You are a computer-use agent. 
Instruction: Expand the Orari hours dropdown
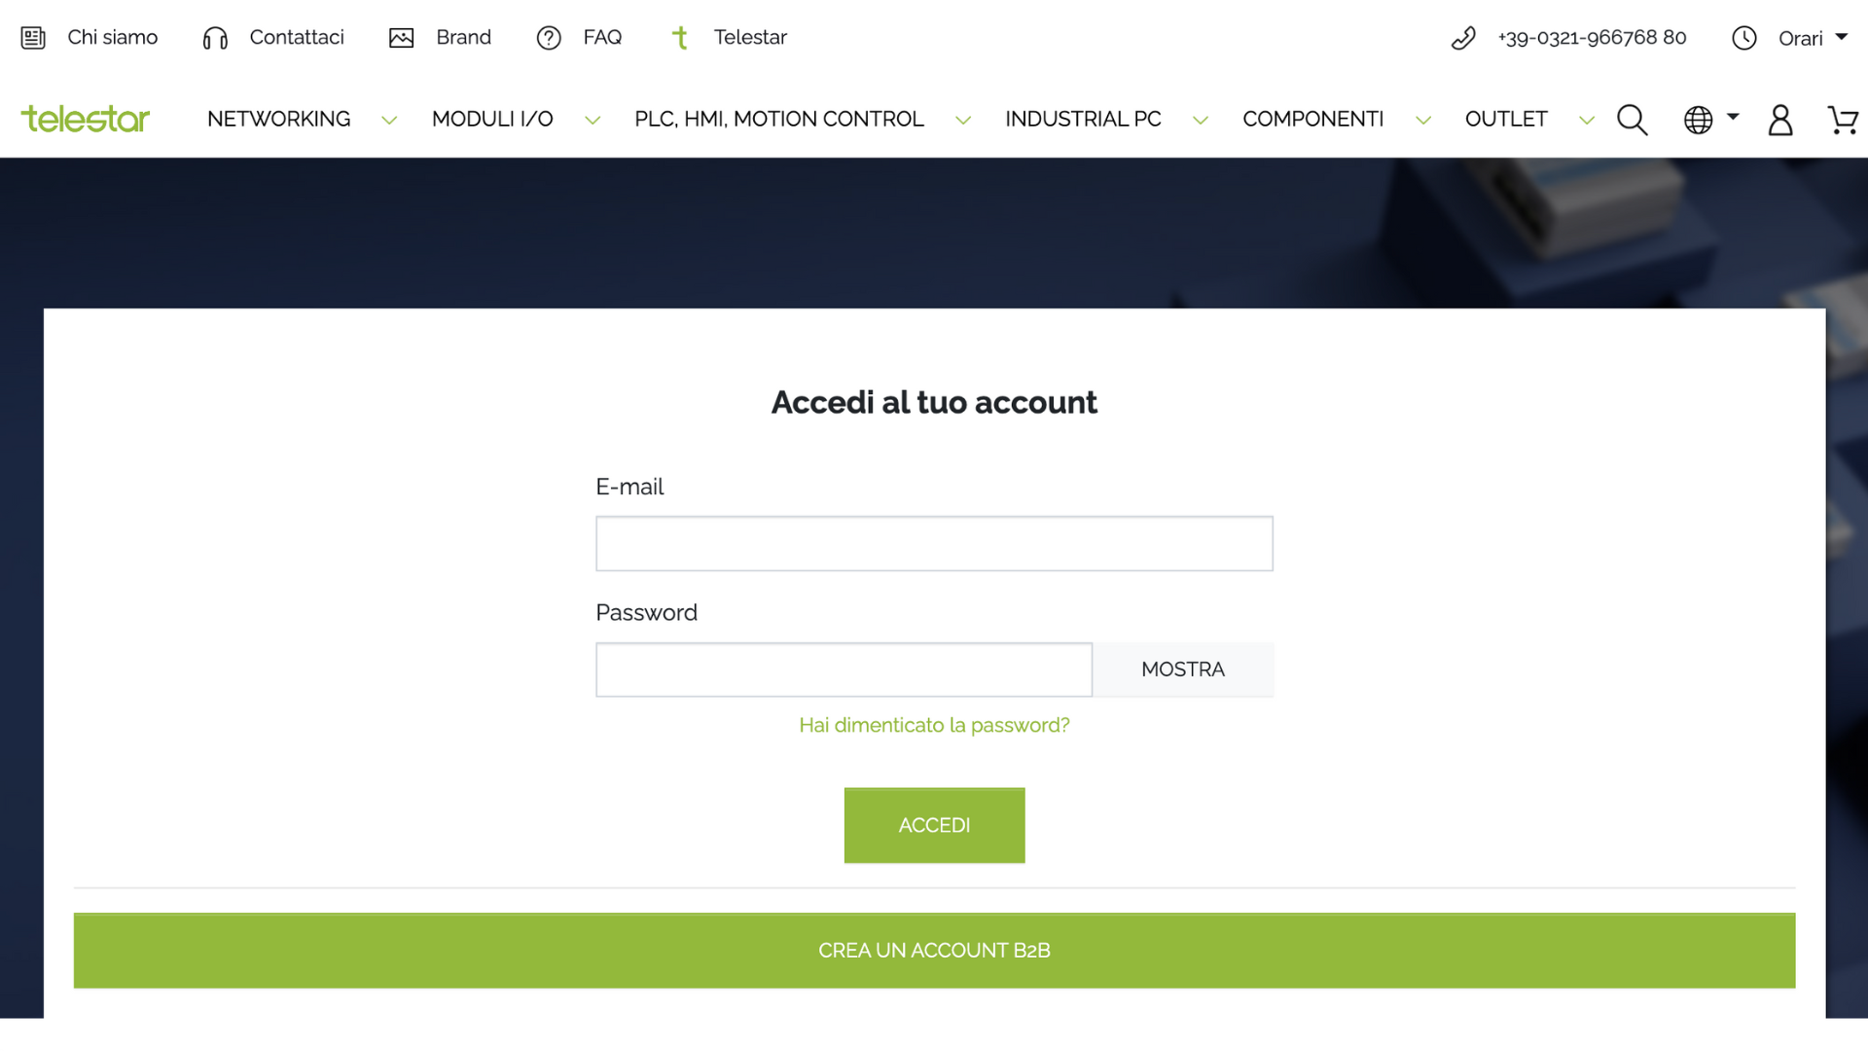1814,38
